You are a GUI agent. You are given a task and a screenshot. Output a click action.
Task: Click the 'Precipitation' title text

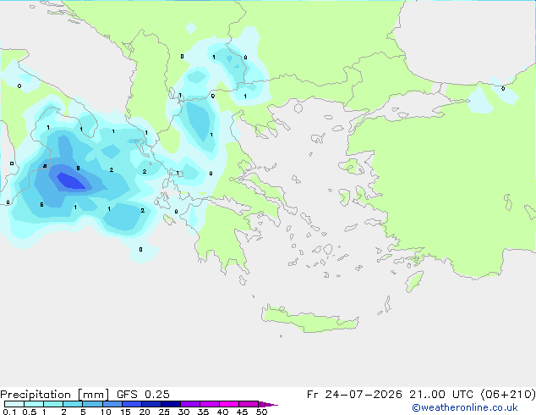coord(36,395)
